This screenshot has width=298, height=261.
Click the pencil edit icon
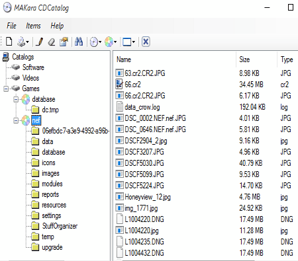(x=40, y=42)
